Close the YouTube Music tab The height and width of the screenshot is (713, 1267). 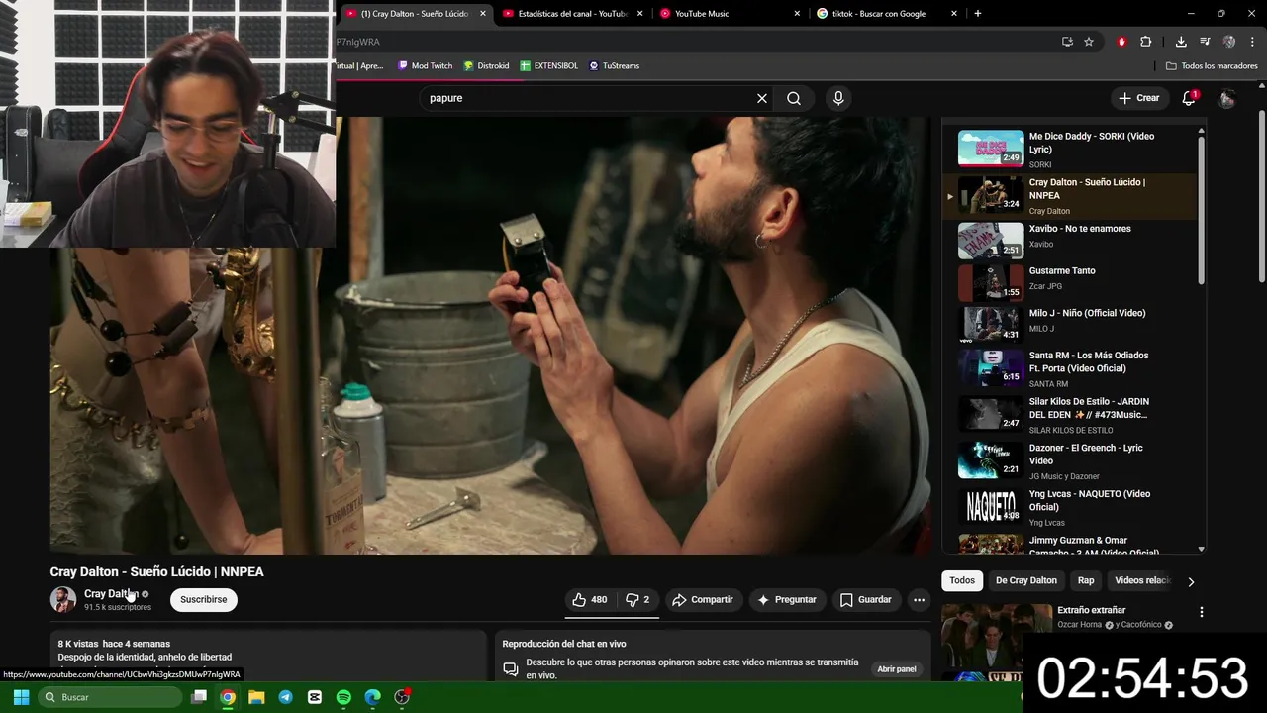[797, 14]
